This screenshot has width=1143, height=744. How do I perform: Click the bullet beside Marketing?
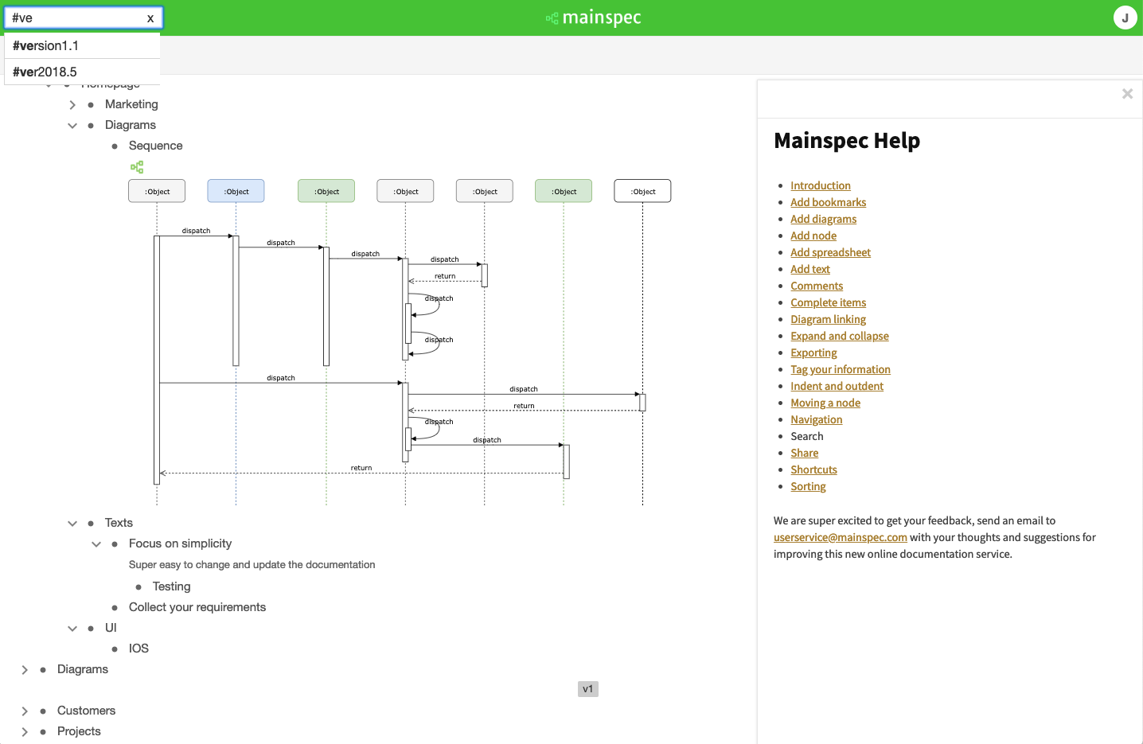[91, 104]
